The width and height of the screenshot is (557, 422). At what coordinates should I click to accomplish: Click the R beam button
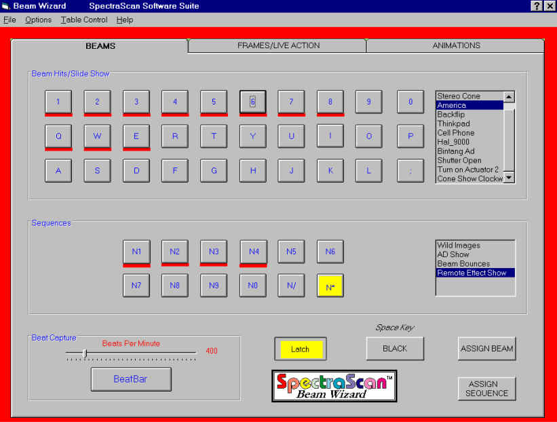[x=175, y=136]
